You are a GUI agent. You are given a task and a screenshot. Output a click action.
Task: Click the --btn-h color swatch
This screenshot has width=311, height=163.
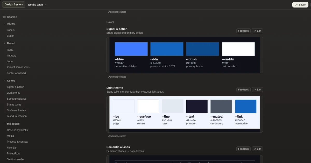coord(203,49)
